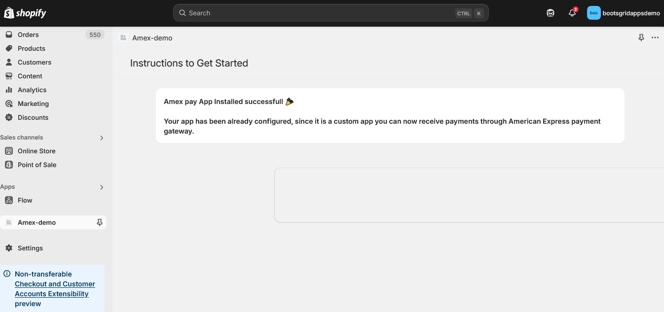The image size is (664, 312).
Task: Click the Content image icon
Action: 9,76
